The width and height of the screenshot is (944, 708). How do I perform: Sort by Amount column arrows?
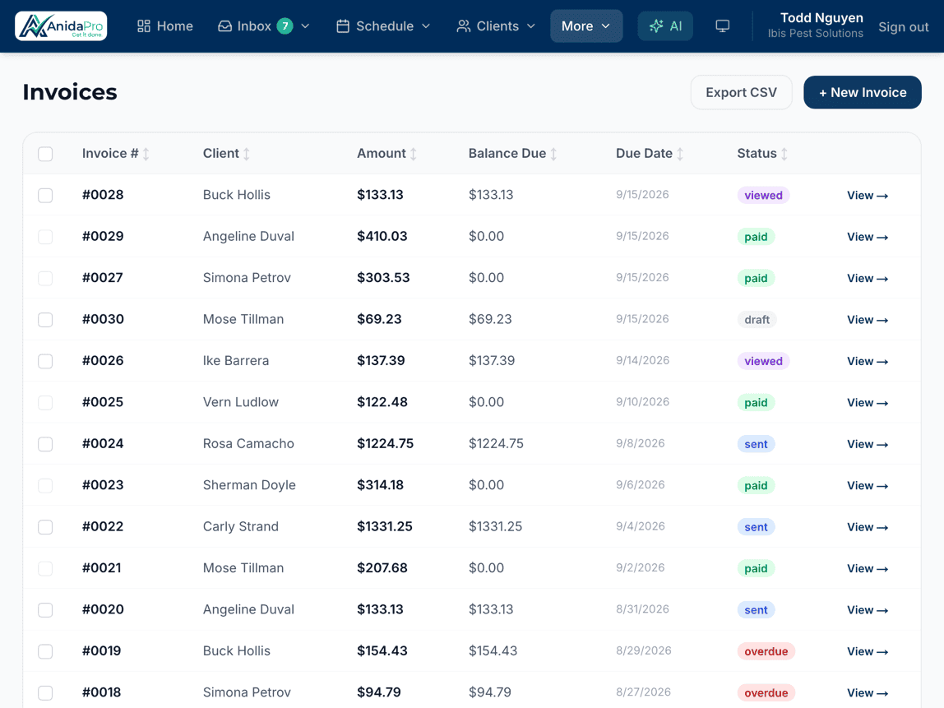[x=413, y=154]
